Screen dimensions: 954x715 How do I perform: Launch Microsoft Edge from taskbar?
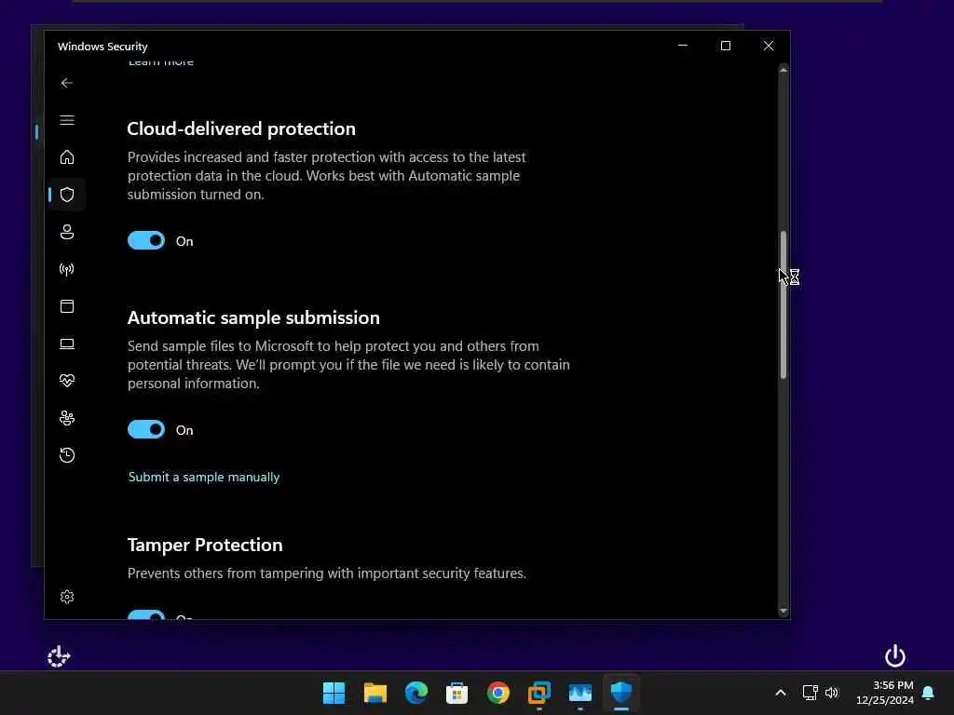tap(416, 693)
